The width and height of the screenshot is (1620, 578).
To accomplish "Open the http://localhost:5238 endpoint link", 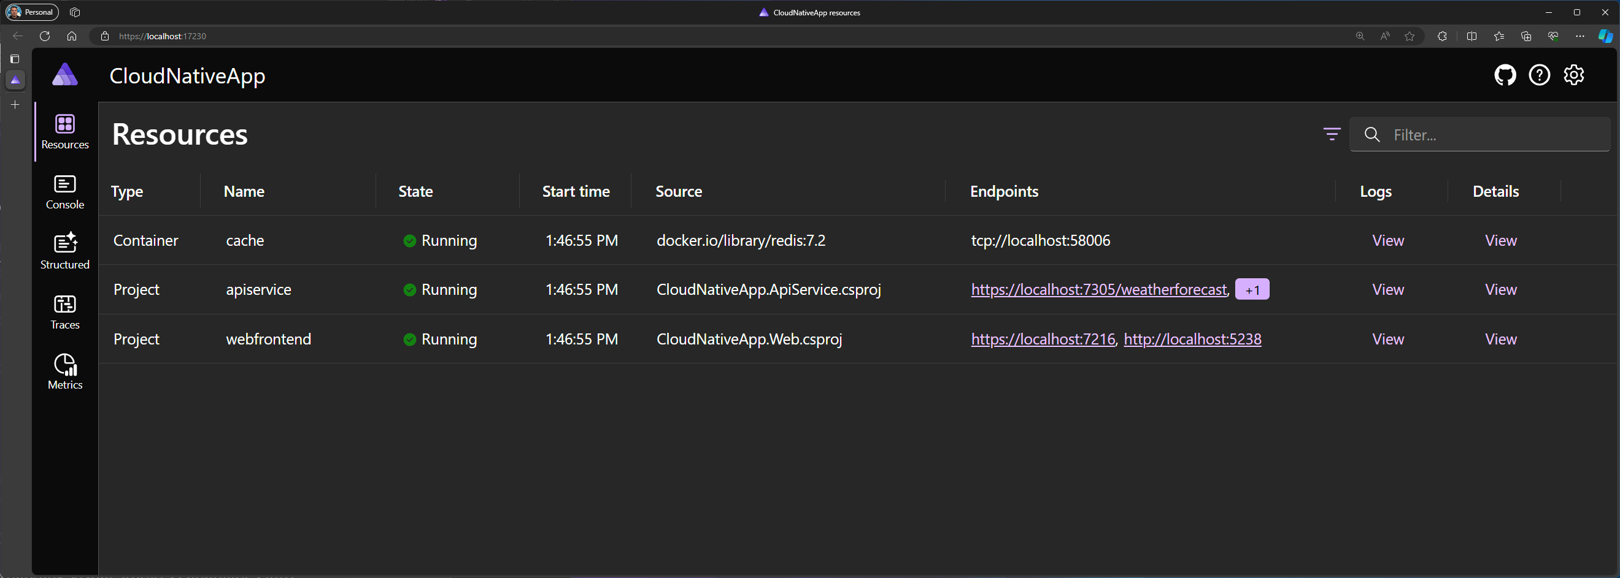I will tap(1192, 340).
